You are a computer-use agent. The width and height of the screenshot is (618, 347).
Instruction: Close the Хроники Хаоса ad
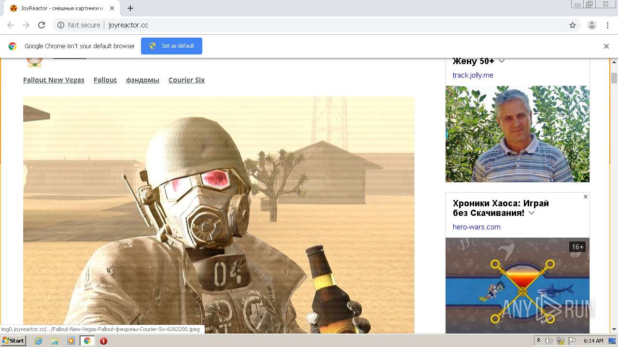point(586,197)
